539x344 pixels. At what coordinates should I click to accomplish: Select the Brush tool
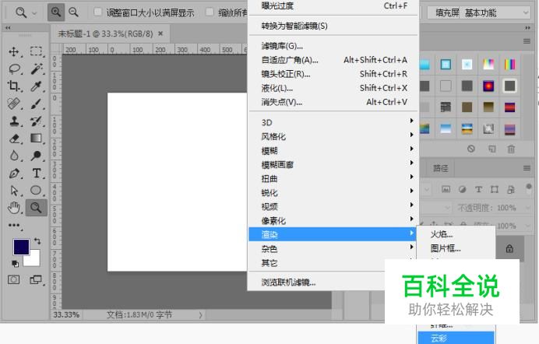click(x=36, y=104)
